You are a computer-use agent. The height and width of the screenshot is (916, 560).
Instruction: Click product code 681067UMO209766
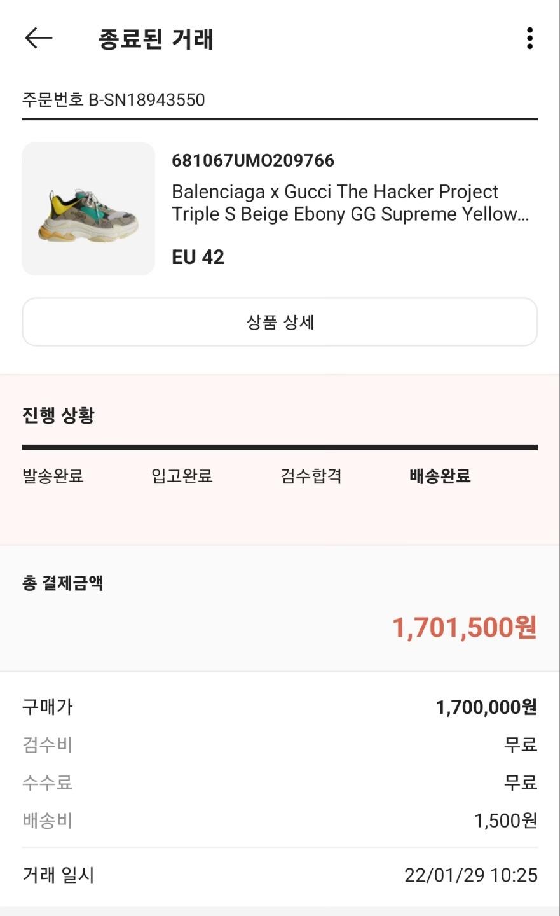(x=253, y=160)
